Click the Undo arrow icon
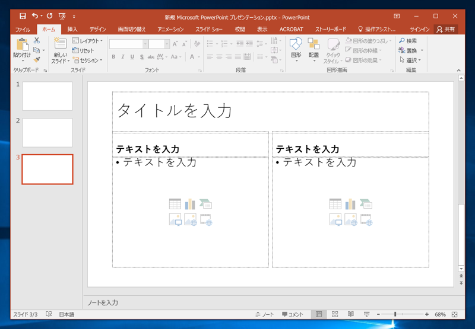Screen dimensions: 475x329 [x=35, y=17]
